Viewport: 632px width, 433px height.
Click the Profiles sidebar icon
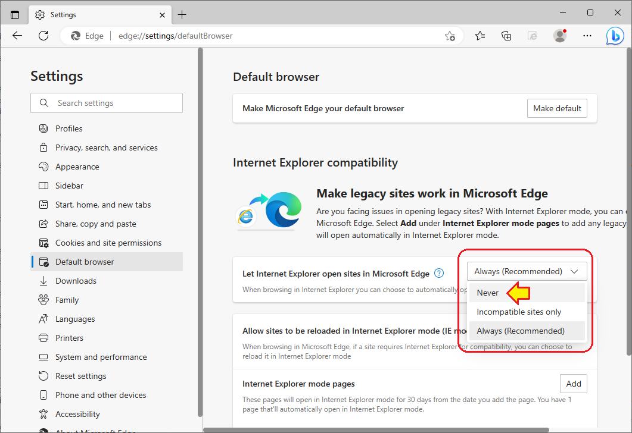click(x=43, y=128)
